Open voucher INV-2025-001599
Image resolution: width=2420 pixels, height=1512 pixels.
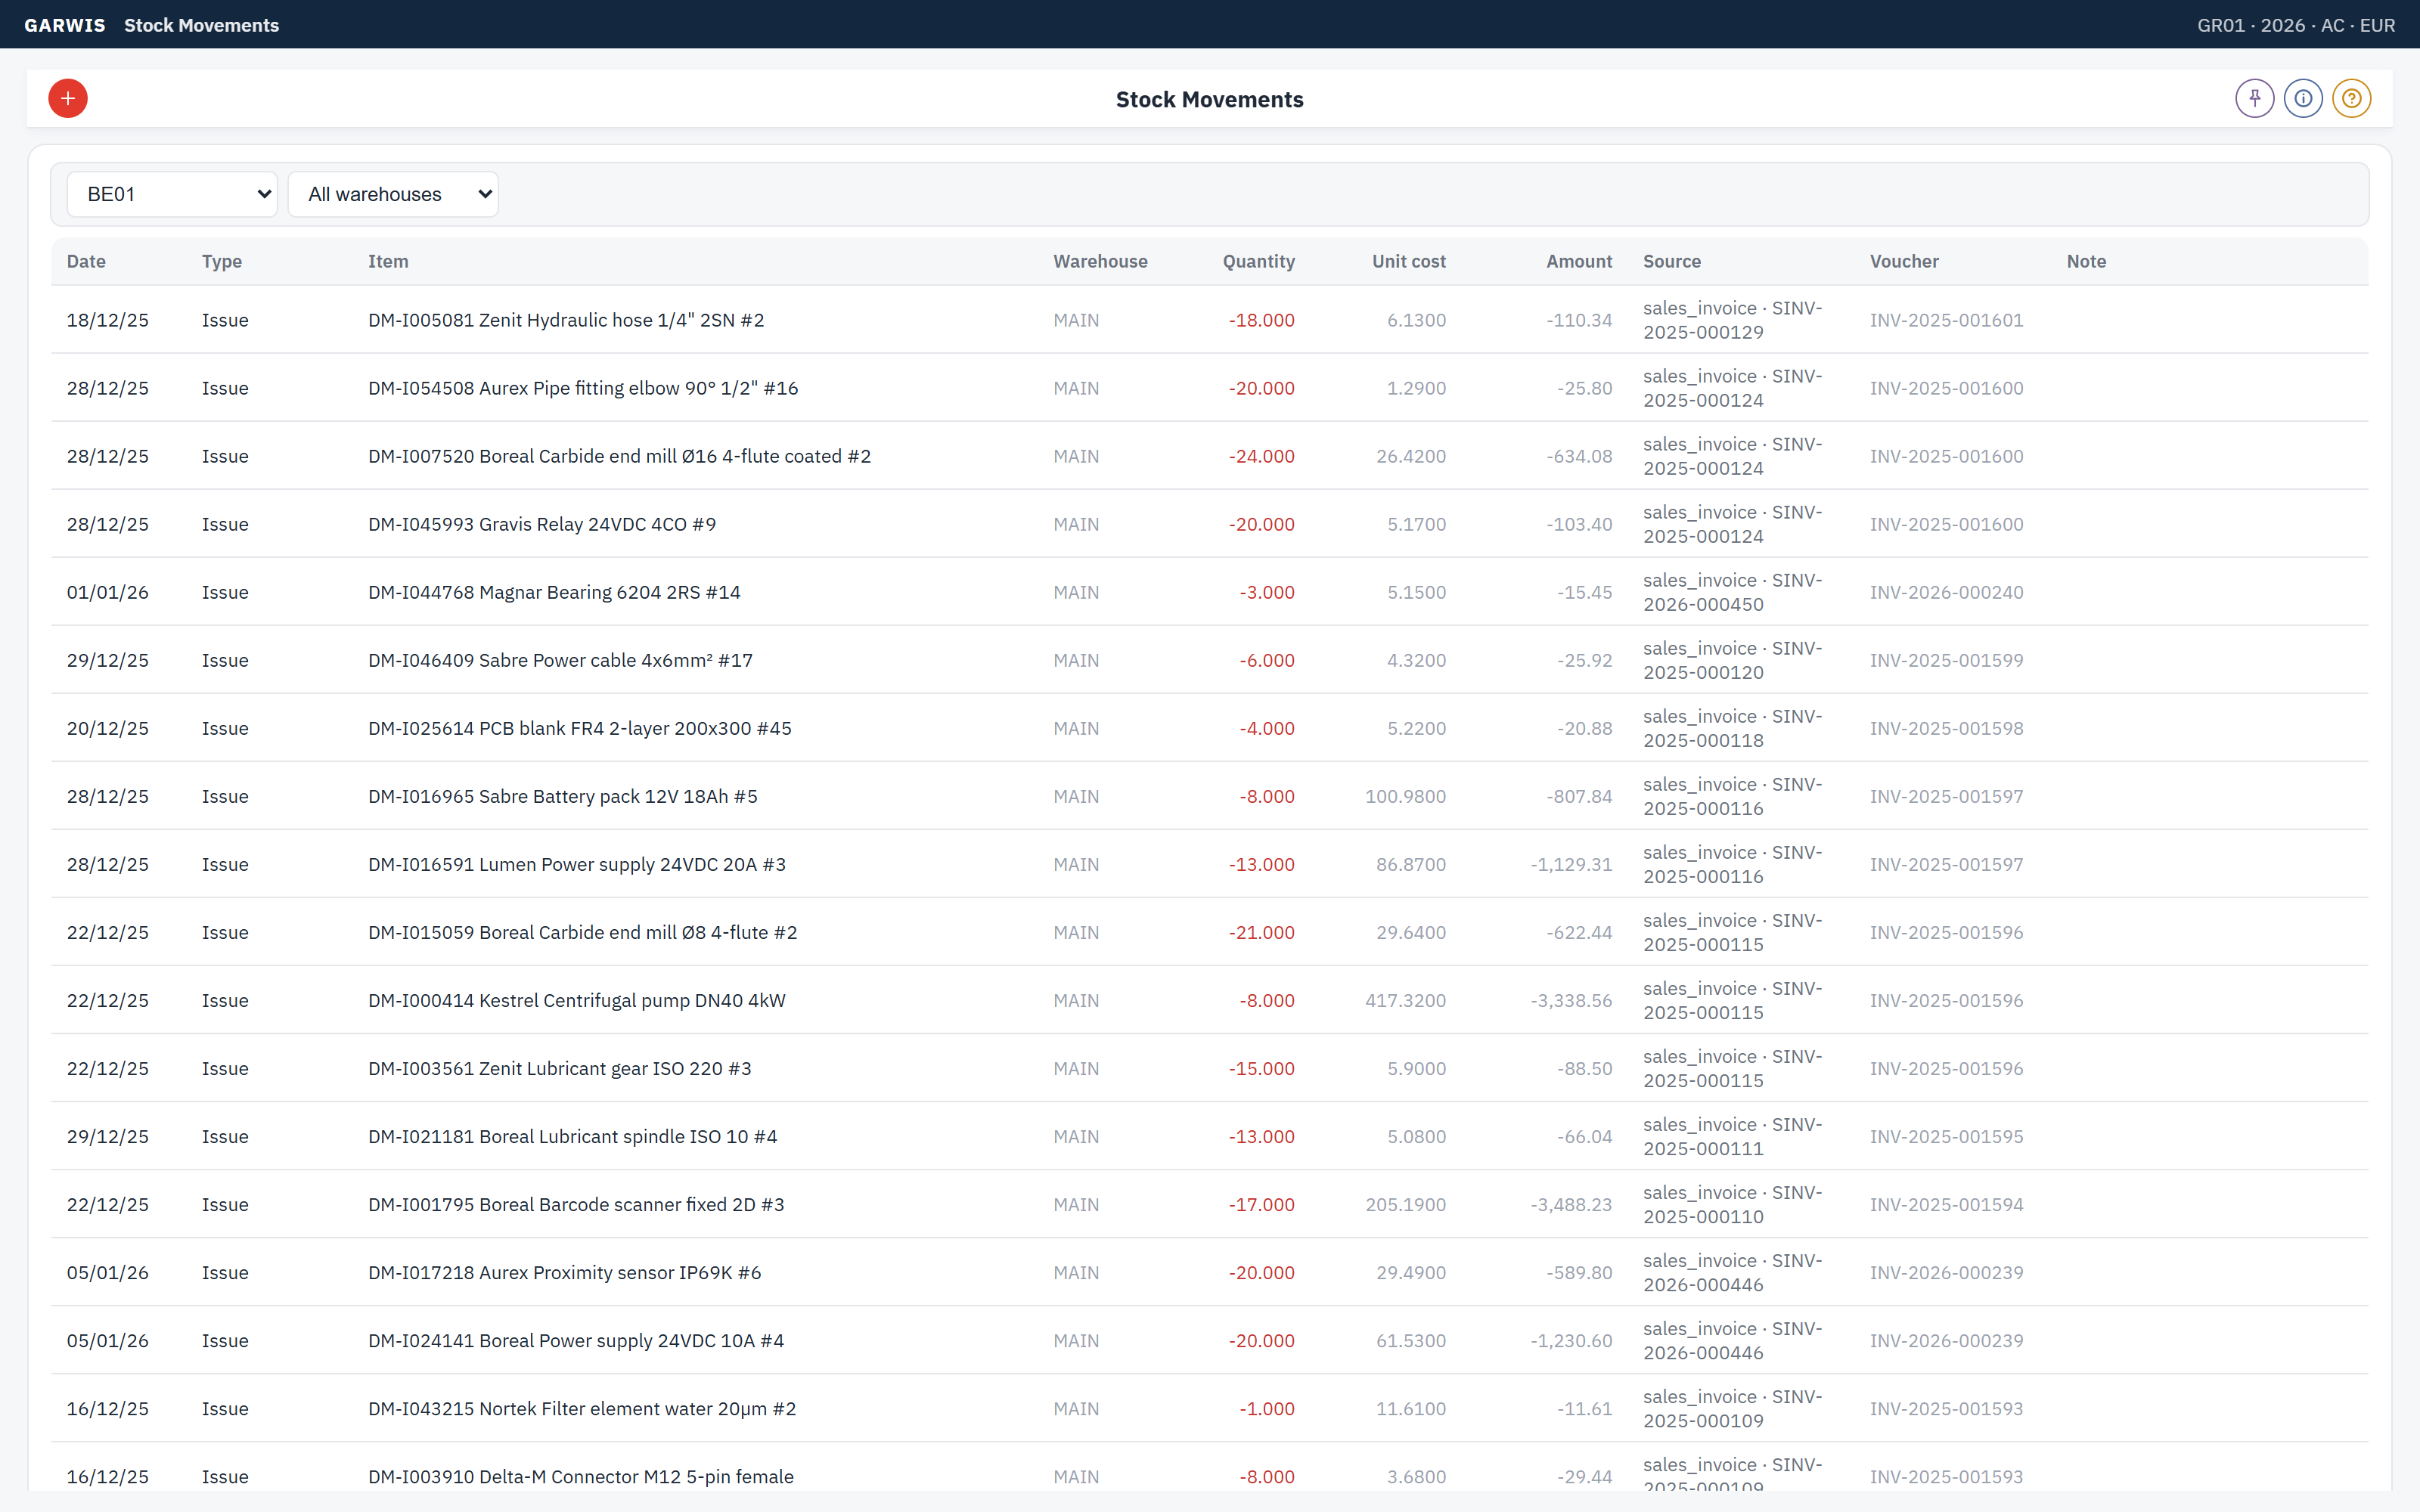coord(1946,660)
